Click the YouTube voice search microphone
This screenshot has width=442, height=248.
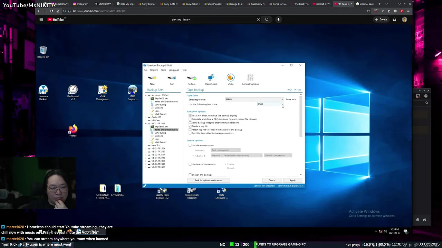(x=278, y=19)
